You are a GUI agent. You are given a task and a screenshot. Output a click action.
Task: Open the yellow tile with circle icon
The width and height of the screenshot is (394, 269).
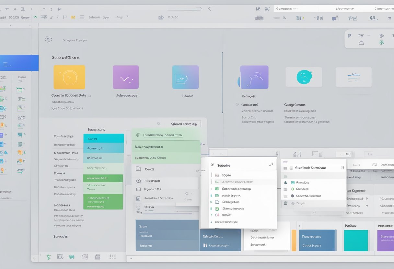pyautogui.click(x=69, y=77)
